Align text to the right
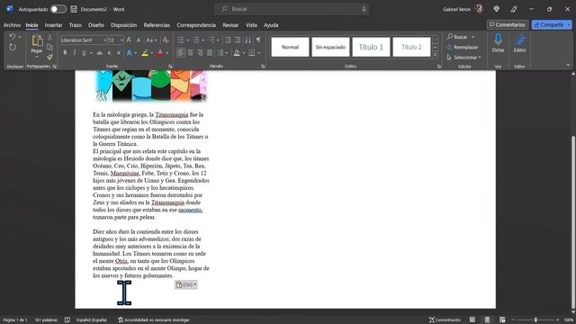This screenshot has width=576, height=324. [200, 53]
